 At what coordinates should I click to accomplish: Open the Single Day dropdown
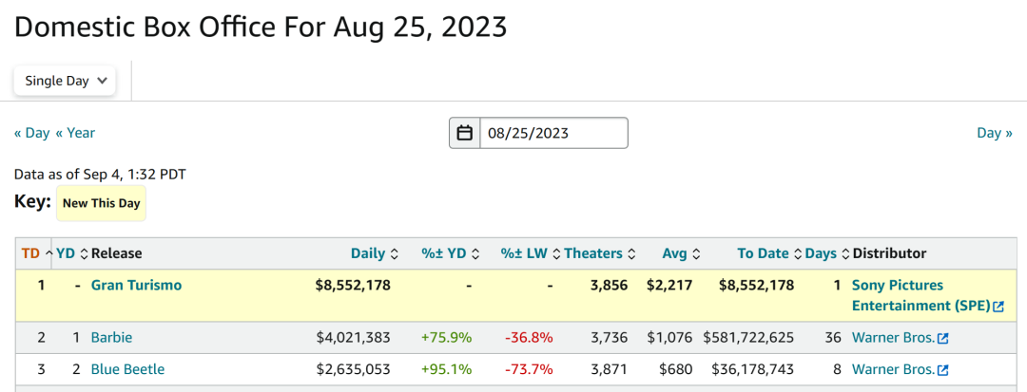point(65,81)
